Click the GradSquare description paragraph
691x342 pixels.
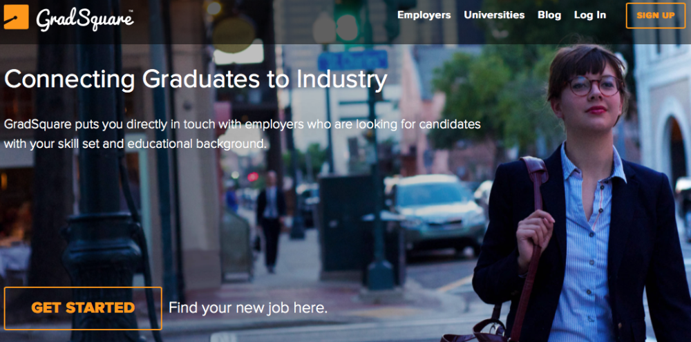[x=242, y=134]
